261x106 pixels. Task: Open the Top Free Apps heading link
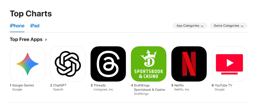(x=26, y=39)
